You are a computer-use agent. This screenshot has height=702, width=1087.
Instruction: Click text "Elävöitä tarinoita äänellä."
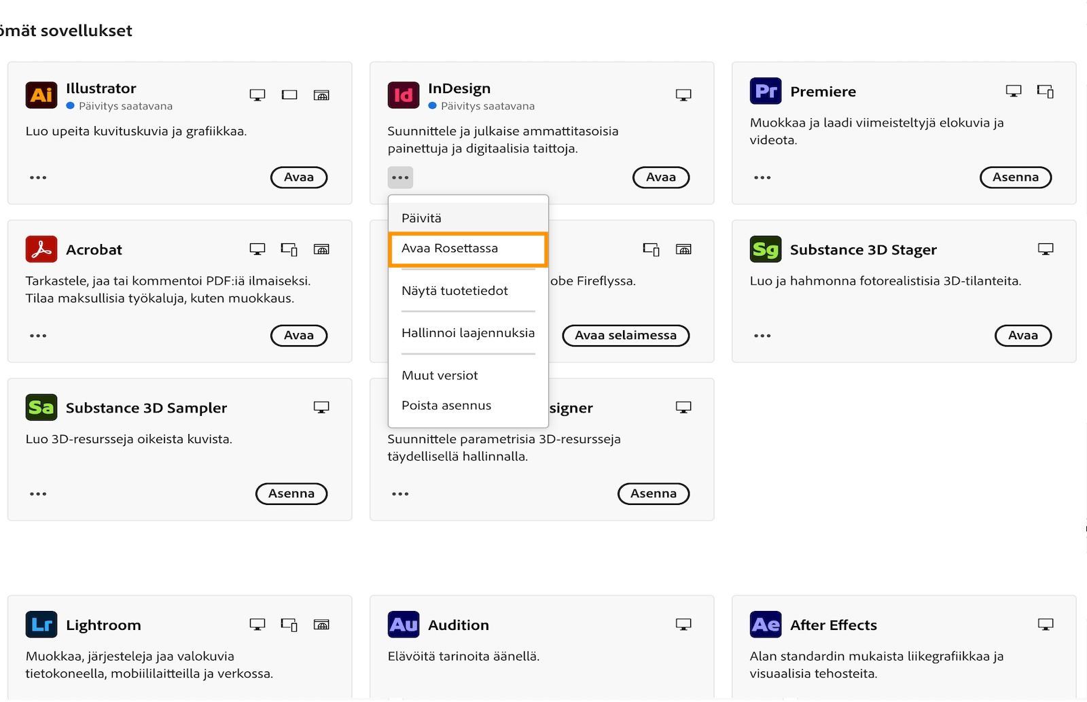tap(463, 656)
